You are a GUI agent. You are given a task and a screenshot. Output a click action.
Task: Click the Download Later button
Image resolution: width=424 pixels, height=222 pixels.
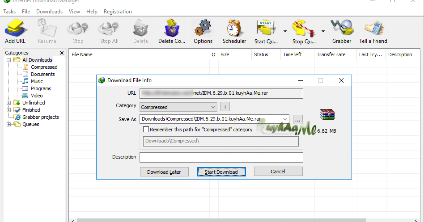(x=164, y=172)
